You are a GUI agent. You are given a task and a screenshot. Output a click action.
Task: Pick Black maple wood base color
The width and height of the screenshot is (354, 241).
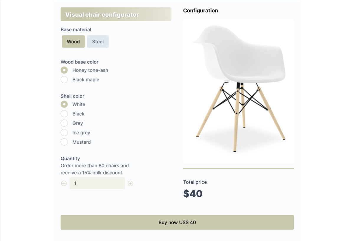64,80
